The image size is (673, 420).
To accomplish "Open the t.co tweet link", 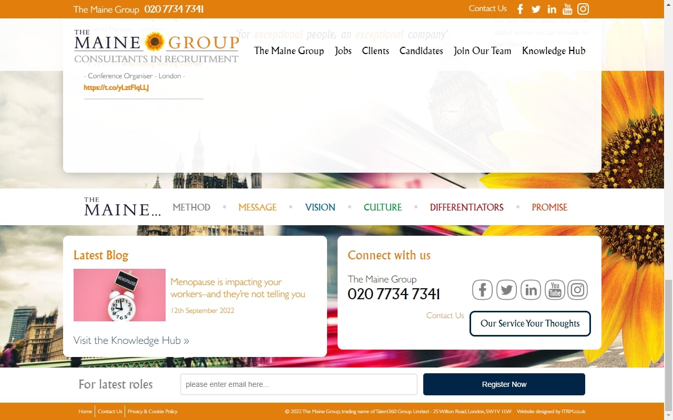I will tap(116, 88).
